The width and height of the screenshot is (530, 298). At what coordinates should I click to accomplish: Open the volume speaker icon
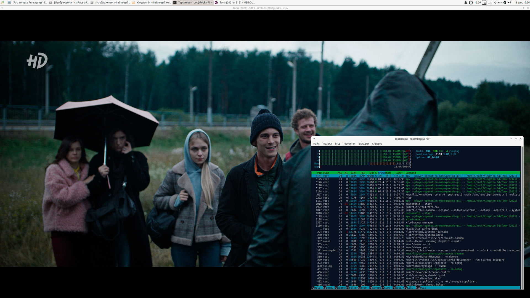(510, 2)
